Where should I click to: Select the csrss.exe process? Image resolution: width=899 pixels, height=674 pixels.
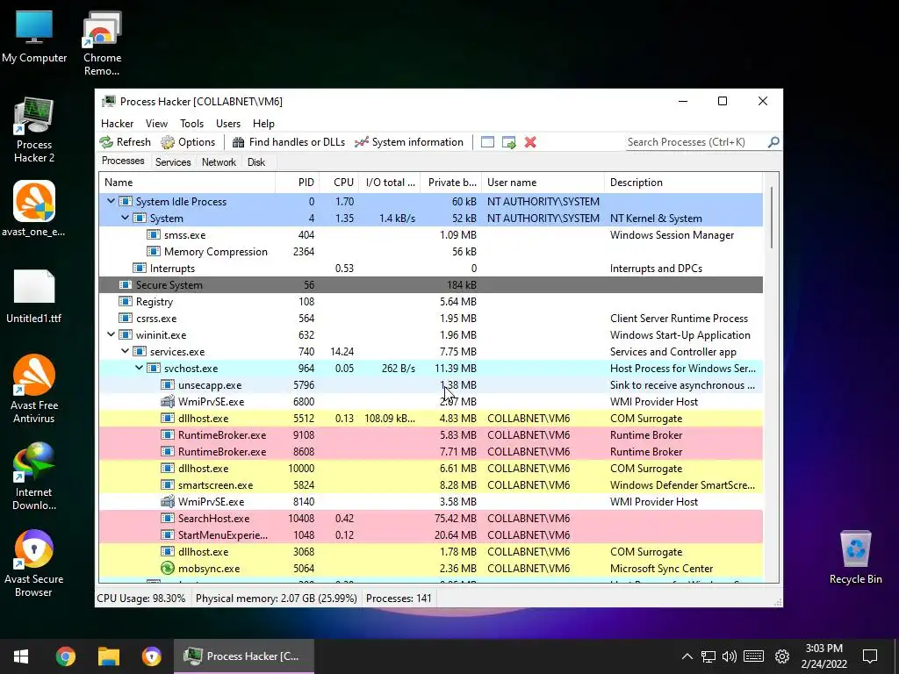[x=431, y=318]
